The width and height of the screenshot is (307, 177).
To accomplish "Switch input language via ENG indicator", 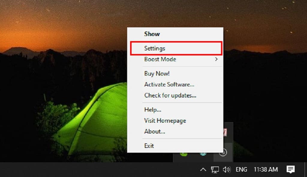I will pos(241,169).
